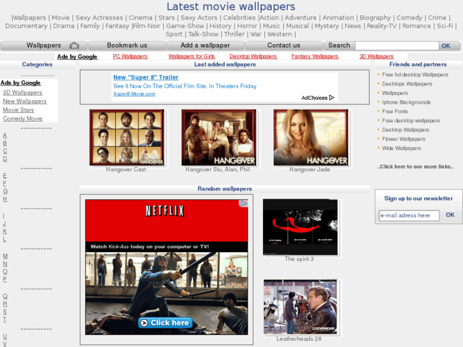Image resolution: width=463 pixels, height=347 pixels.
Task: Open Fantasy Wallpapers ad link
Action: [315, 56]
